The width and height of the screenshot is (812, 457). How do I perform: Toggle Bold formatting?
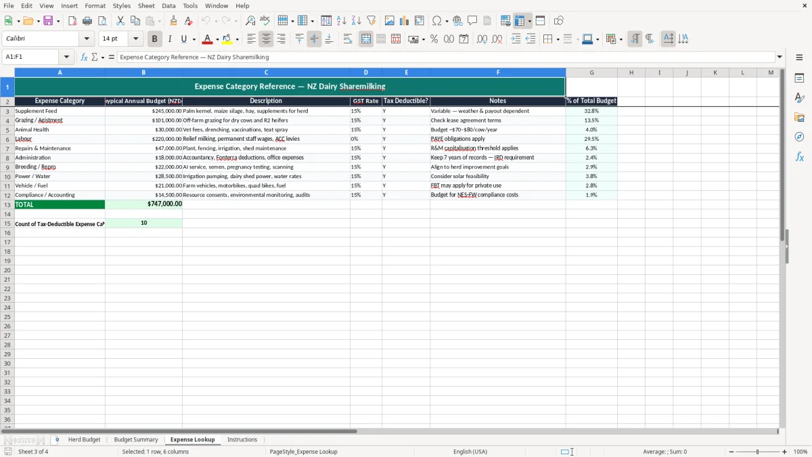point(155,39)
